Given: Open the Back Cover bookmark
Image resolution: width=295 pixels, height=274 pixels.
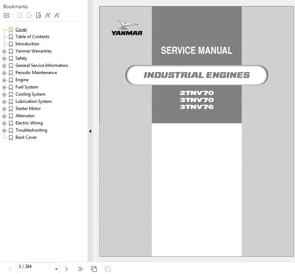Looking at the screenshot, I should [x=26, y=137].
